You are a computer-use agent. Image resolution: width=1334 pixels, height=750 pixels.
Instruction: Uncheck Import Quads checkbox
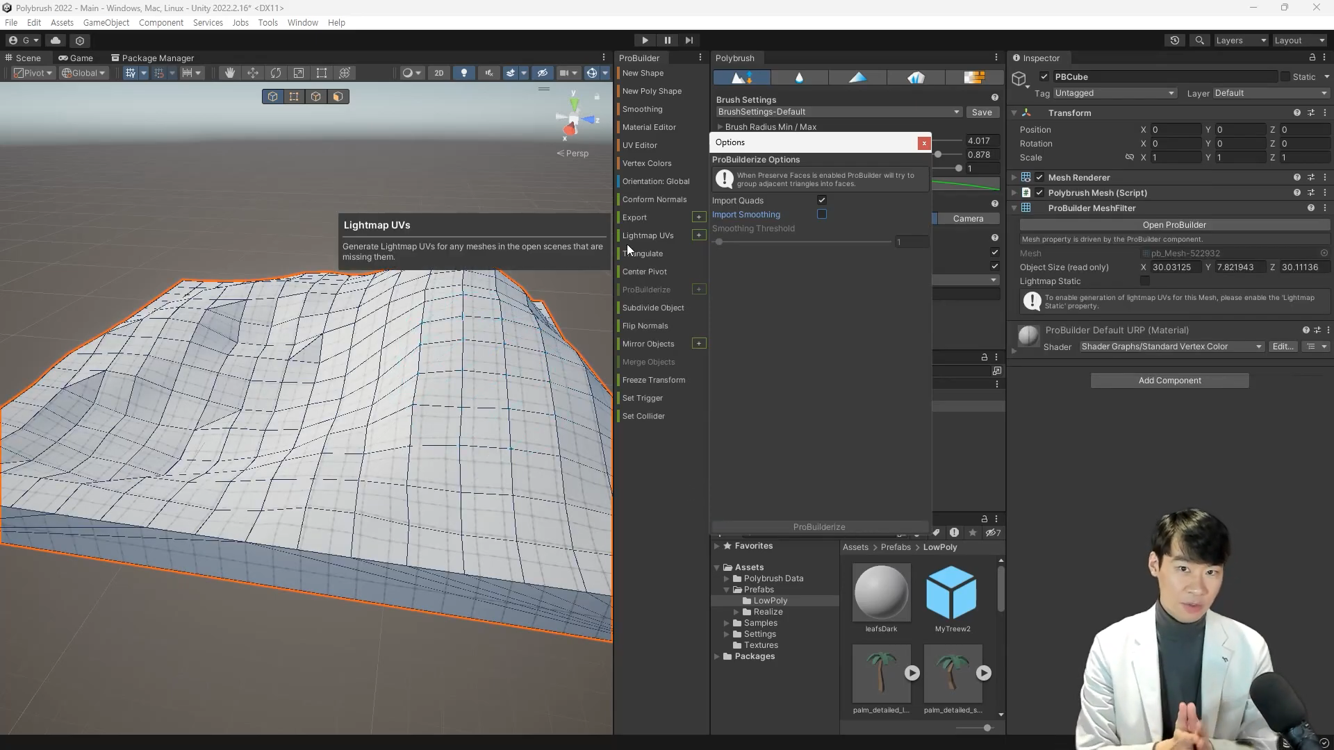point(822,200)
